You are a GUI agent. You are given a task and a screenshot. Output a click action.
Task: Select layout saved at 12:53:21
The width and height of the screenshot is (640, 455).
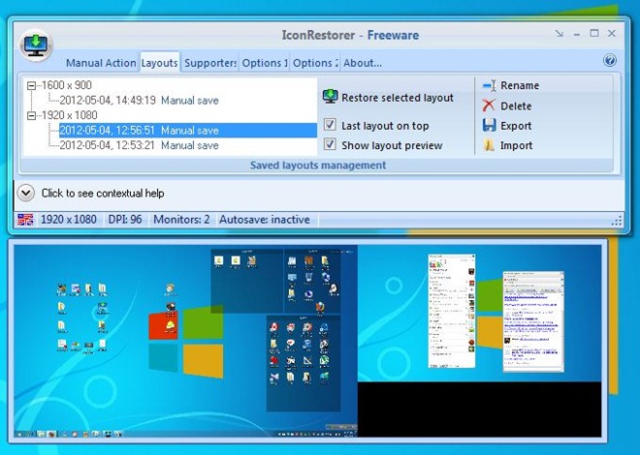click(x=139, y=145)
